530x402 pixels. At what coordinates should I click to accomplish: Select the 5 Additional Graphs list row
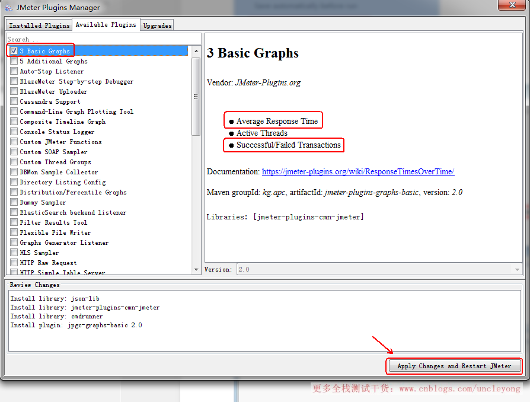[98, 61]
